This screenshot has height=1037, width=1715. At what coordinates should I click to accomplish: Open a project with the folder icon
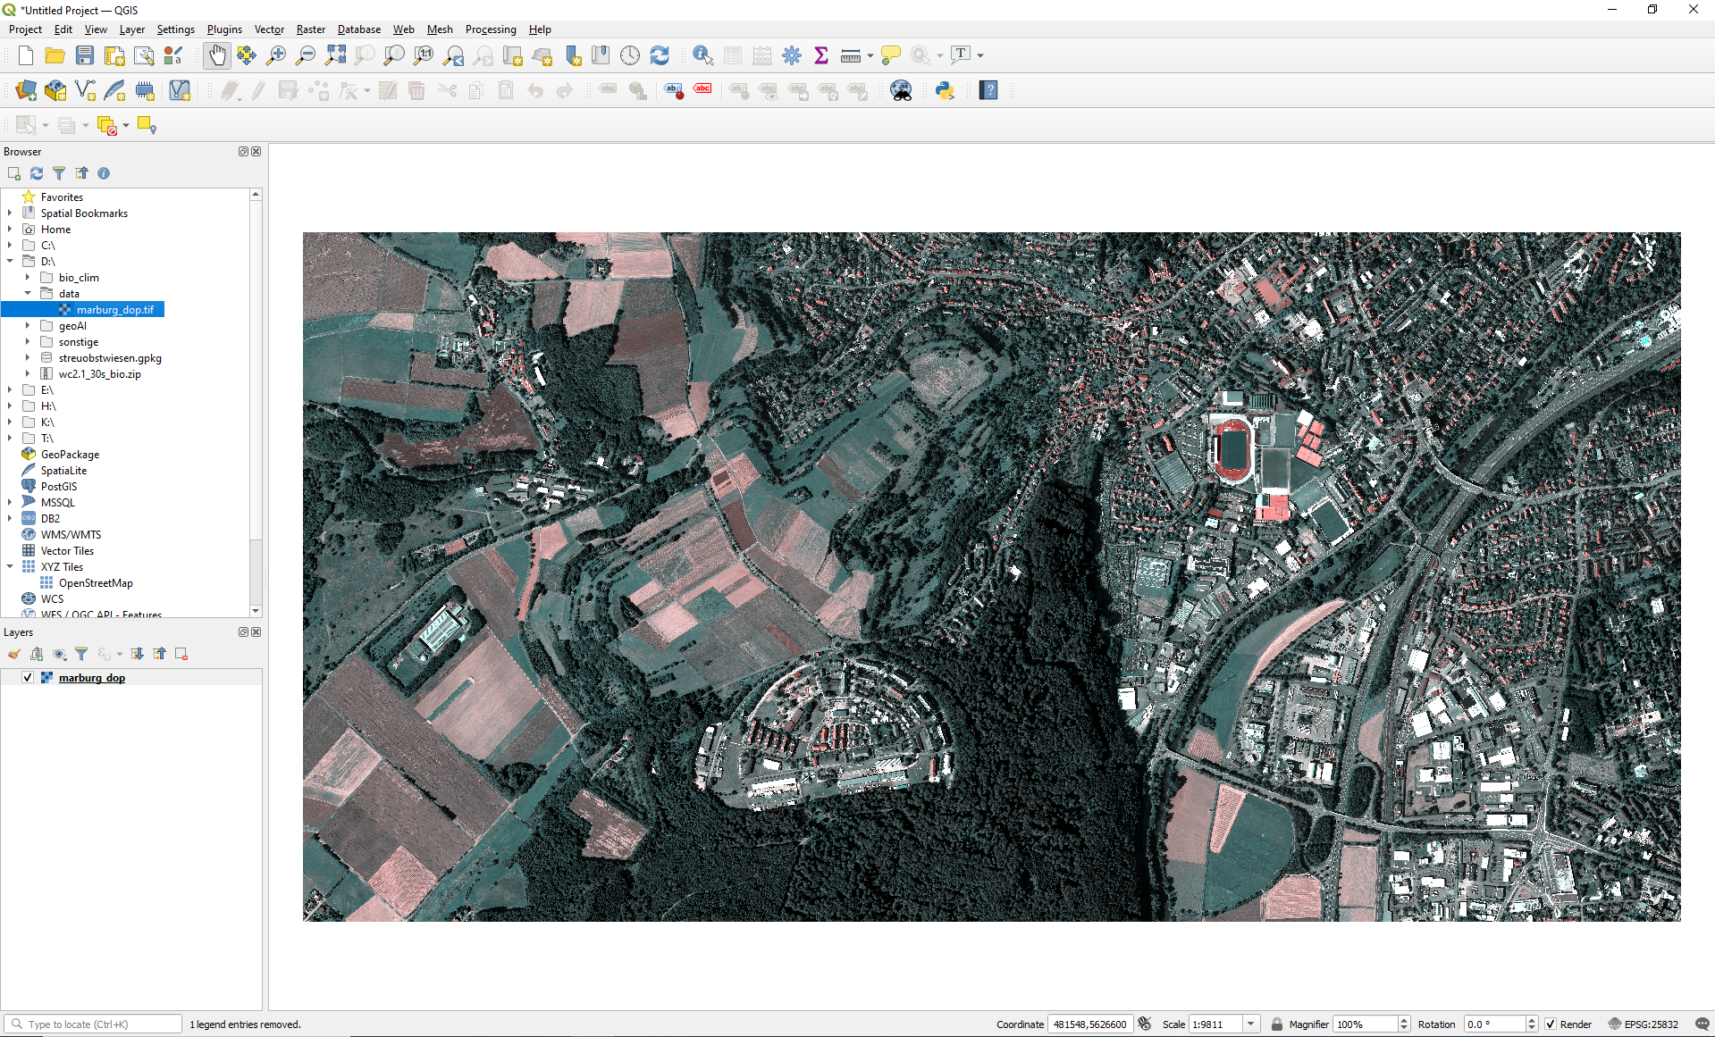tap(55, 55)
